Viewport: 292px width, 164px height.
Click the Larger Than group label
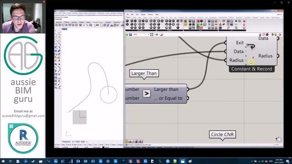(144, 73)
